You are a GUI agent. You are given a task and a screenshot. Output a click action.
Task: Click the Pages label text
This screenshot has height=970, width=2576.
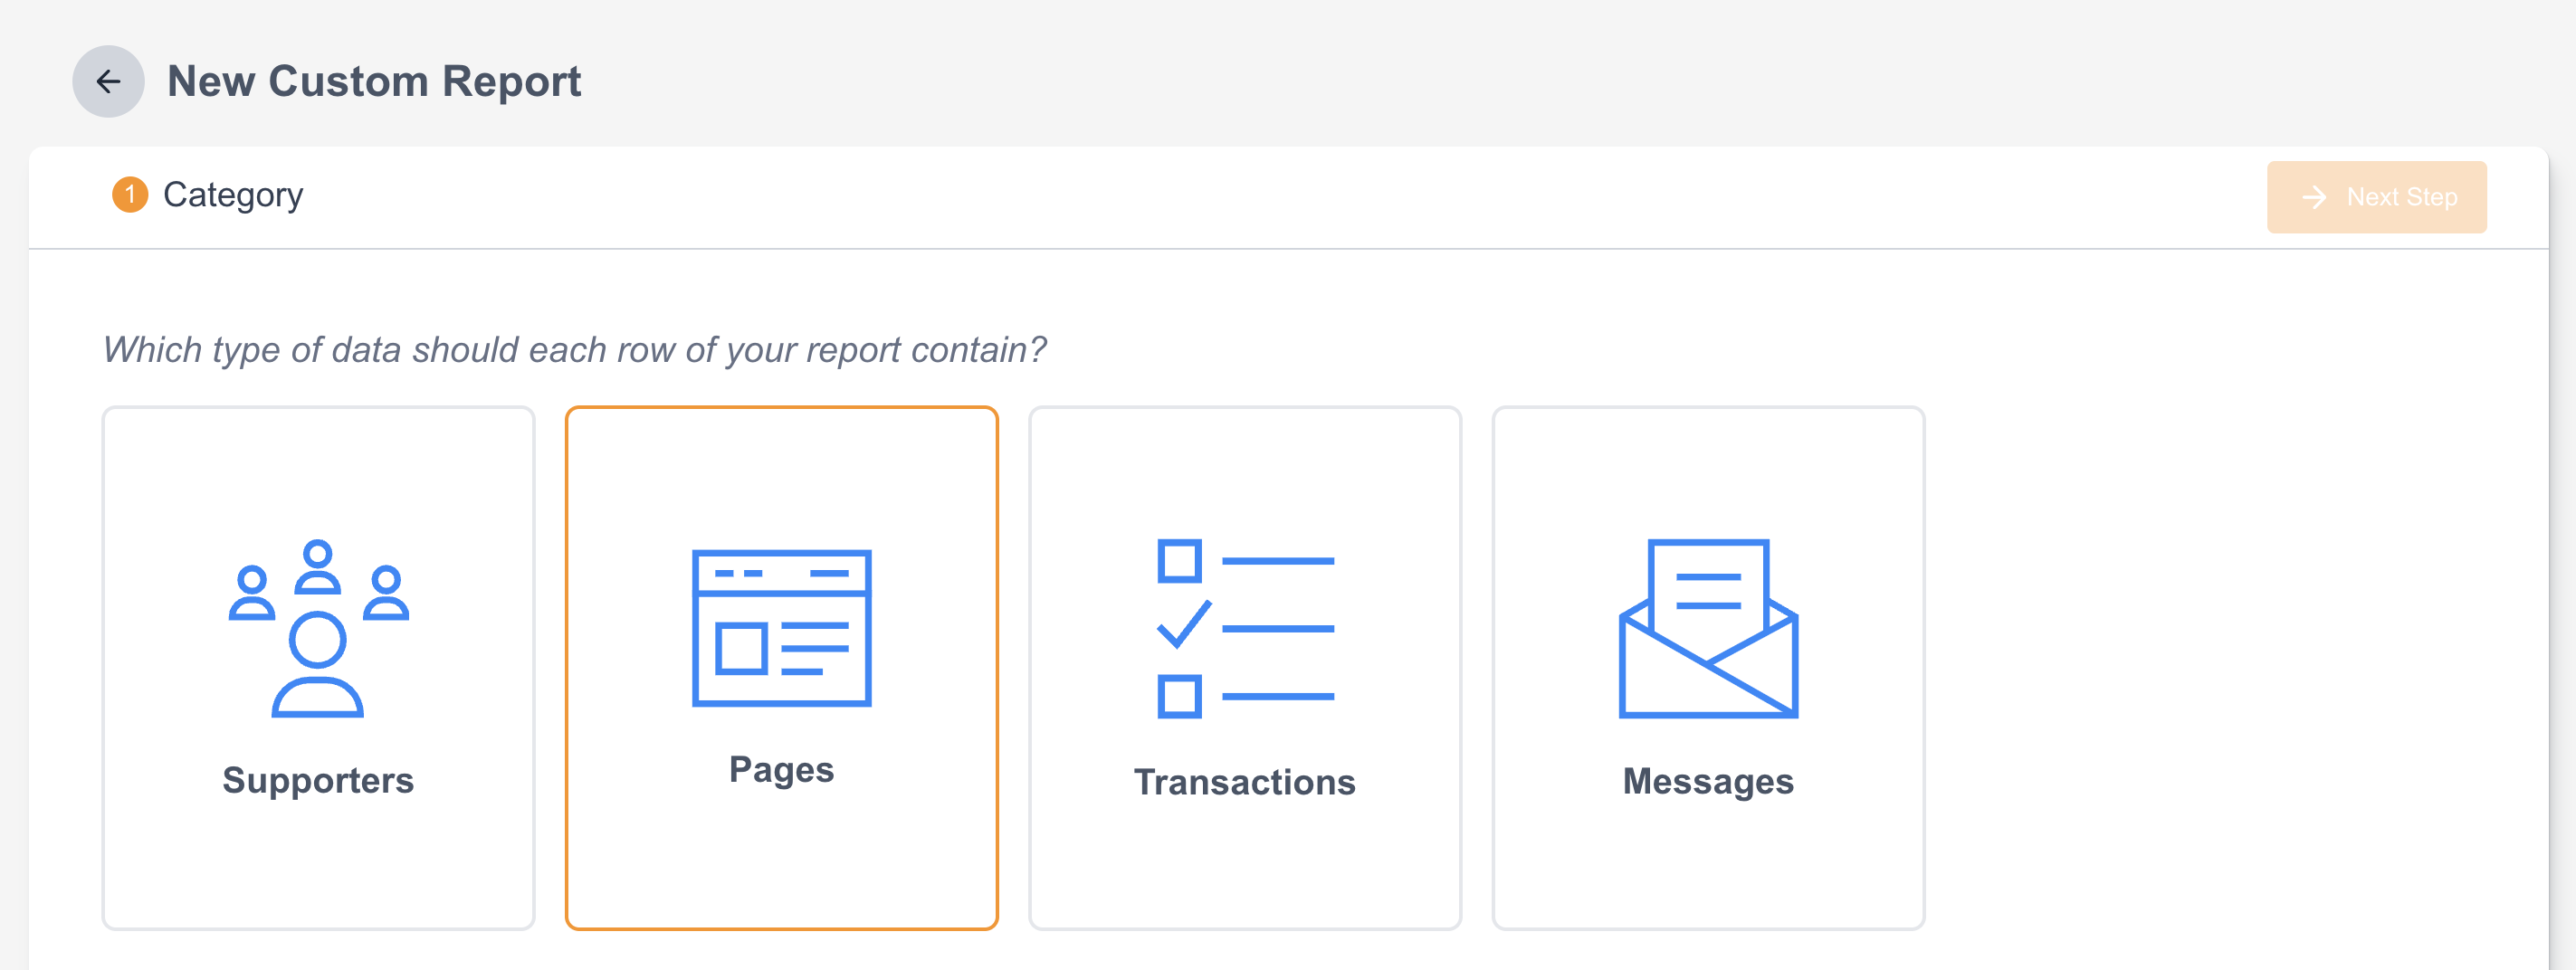pyautogui.click(x=781, y=769)
